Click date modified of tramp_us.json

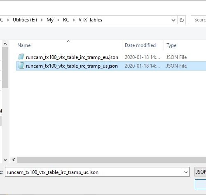coord(142,66)
